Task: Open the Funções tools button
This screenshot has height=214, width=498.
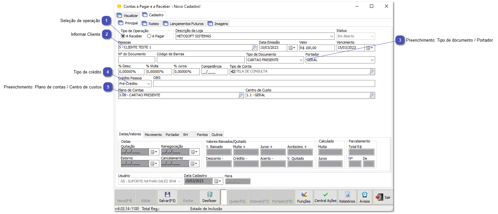Action: click(x=304, y=198)
